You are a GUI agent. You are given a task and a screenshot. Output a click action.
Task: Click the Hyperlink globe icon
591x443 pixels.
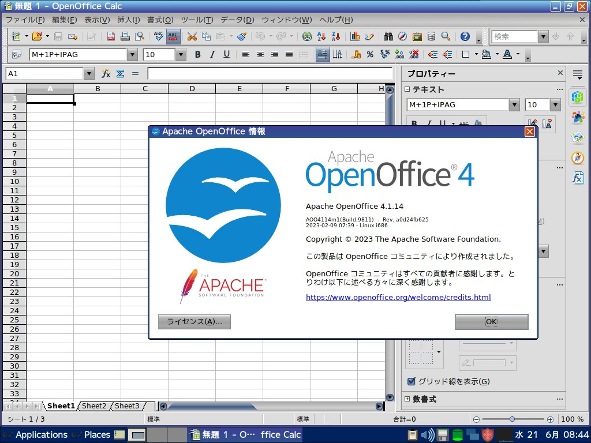307,36
